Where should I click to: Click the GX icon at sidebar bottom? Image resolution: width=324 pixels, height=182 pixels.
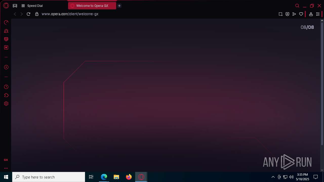click(6, 160)
